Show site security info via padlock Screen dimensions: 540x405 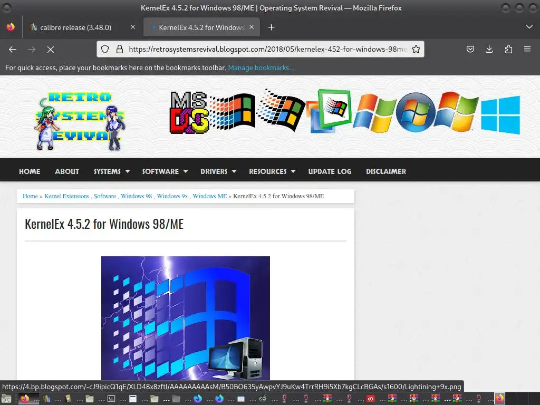coord(120,49)
